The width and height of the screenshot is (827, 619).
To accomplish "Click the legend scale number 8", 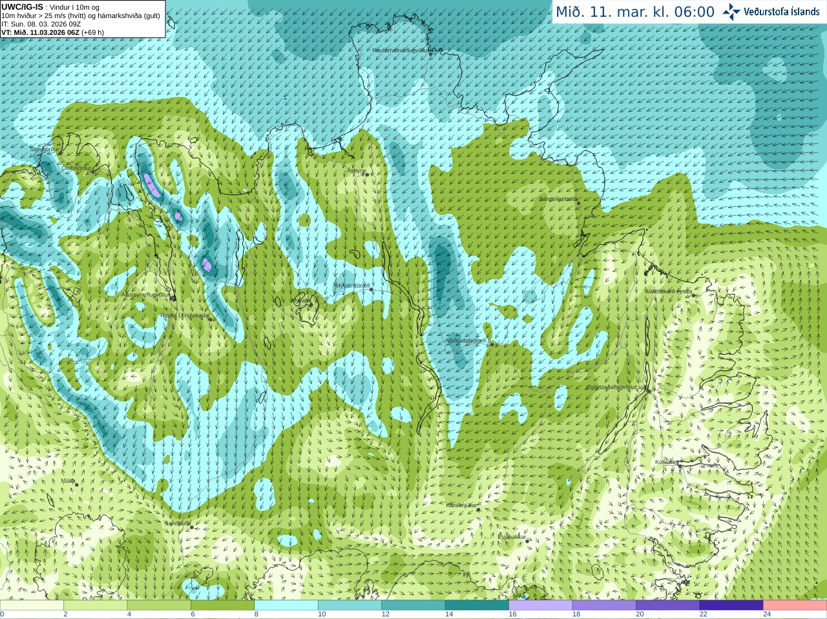I will coord(256,614).
